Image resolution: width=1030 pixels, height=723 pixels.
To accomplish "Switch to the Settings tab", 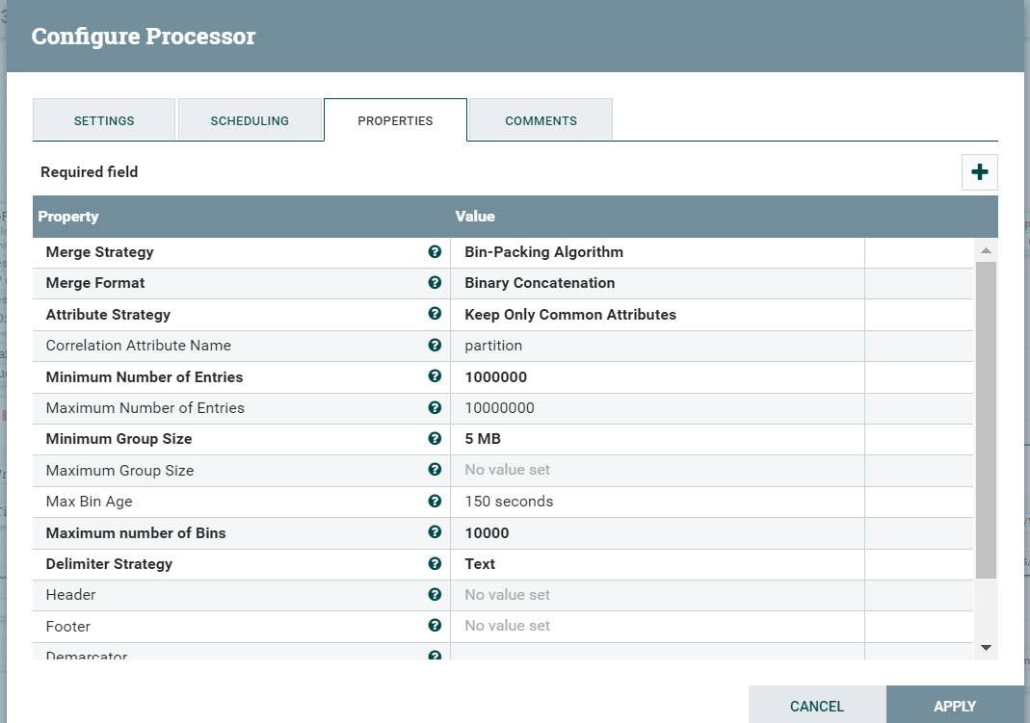I will tap(103, 120).
